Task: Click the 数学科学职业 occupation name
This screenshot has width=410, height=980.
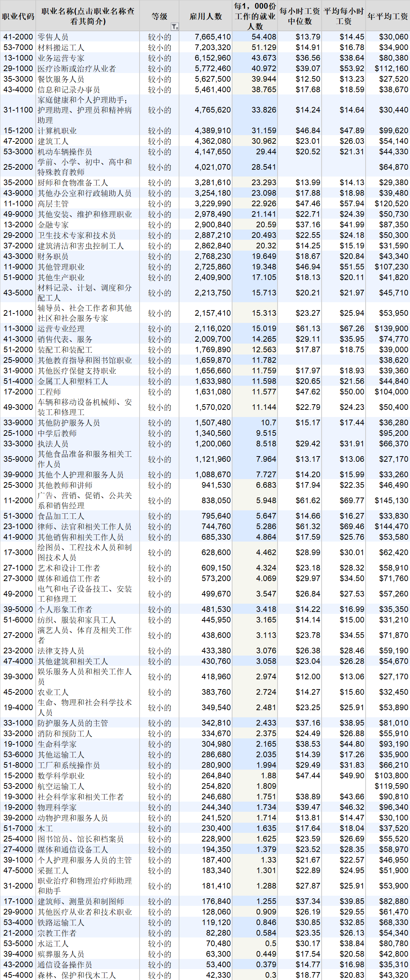Action: (61, 775)
